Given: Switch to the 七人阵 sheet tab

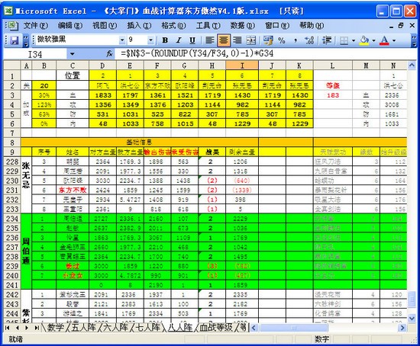Looking at the screenshot, I should point(148,327).
